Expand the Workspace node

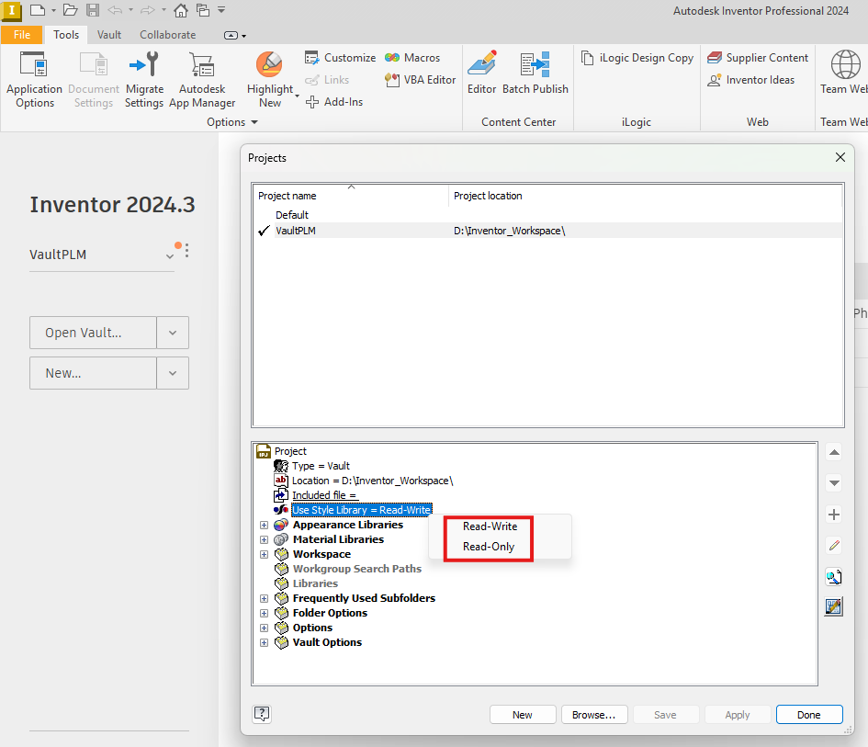tap(264, 554)
